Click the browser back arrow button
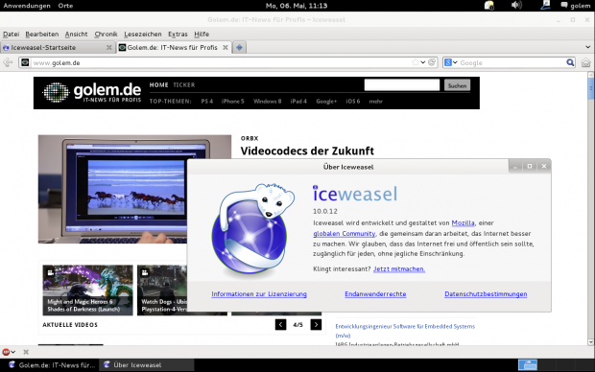Screen dimensions: 595x372 [x=8, y=62]
